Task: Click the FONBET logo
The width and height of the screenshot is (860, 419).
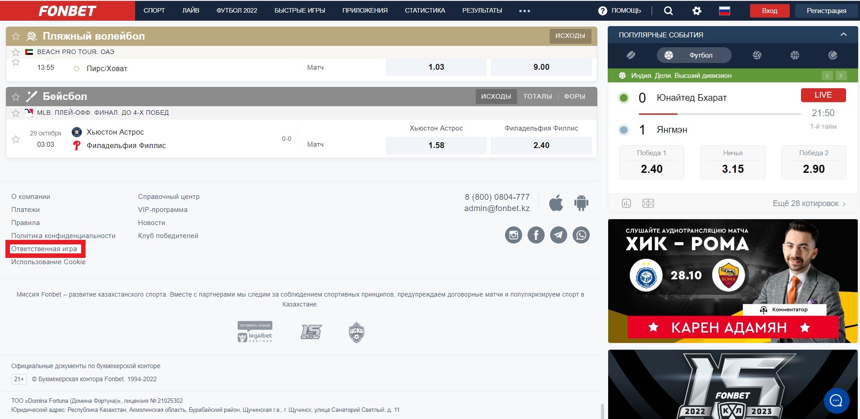Action: (x=67, y=11)
